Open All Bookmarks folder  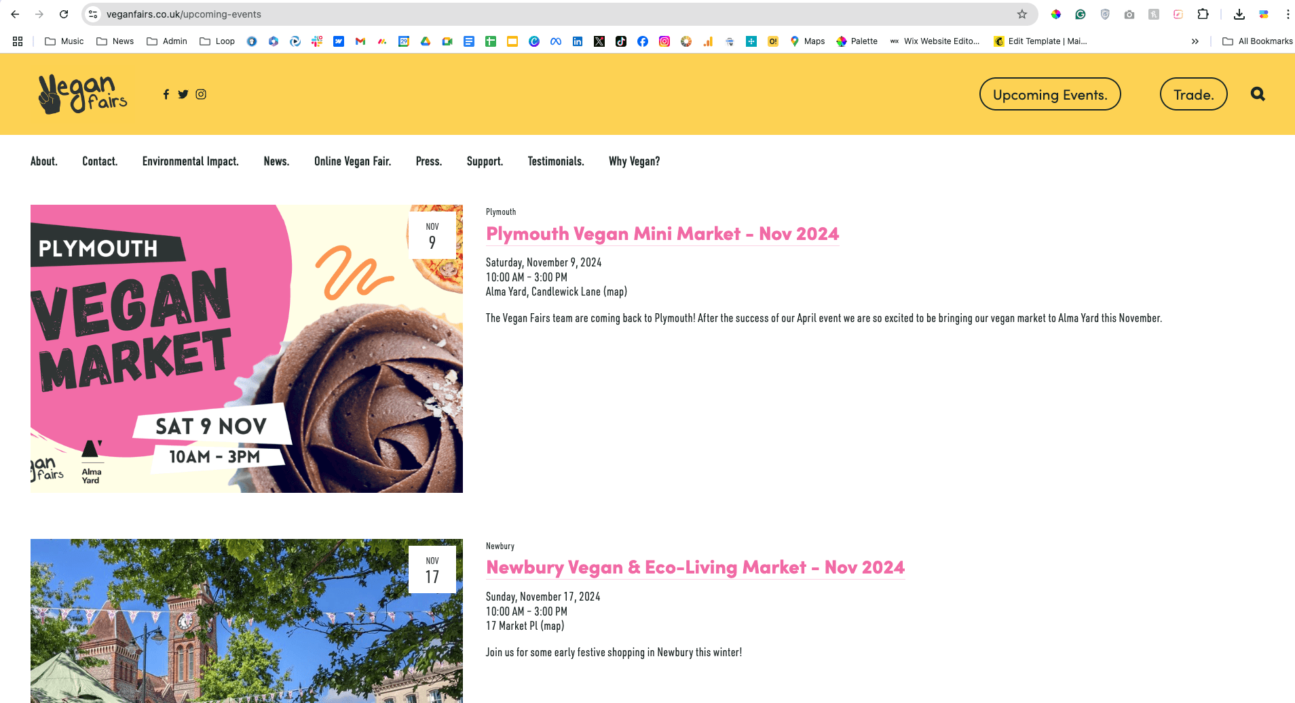[x=1258, y=41]
